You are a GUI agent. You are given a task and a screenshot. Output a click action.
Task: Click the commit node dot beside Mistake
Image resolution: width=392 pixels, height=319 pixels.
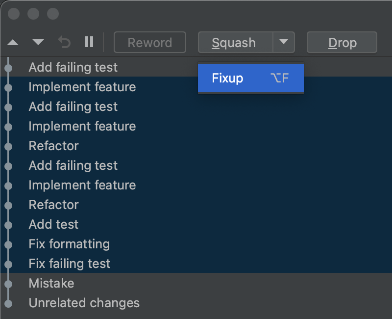8,283
